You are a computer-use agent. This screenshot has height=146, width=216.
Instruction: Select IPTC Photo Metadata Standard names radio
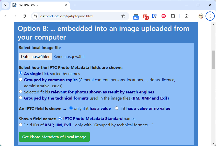[x=60, y=118]
